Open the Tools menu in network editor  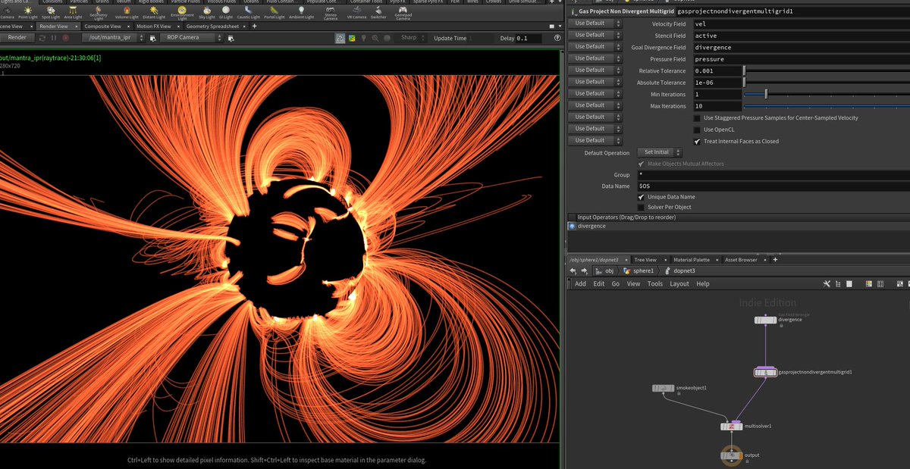coord(655,283)
